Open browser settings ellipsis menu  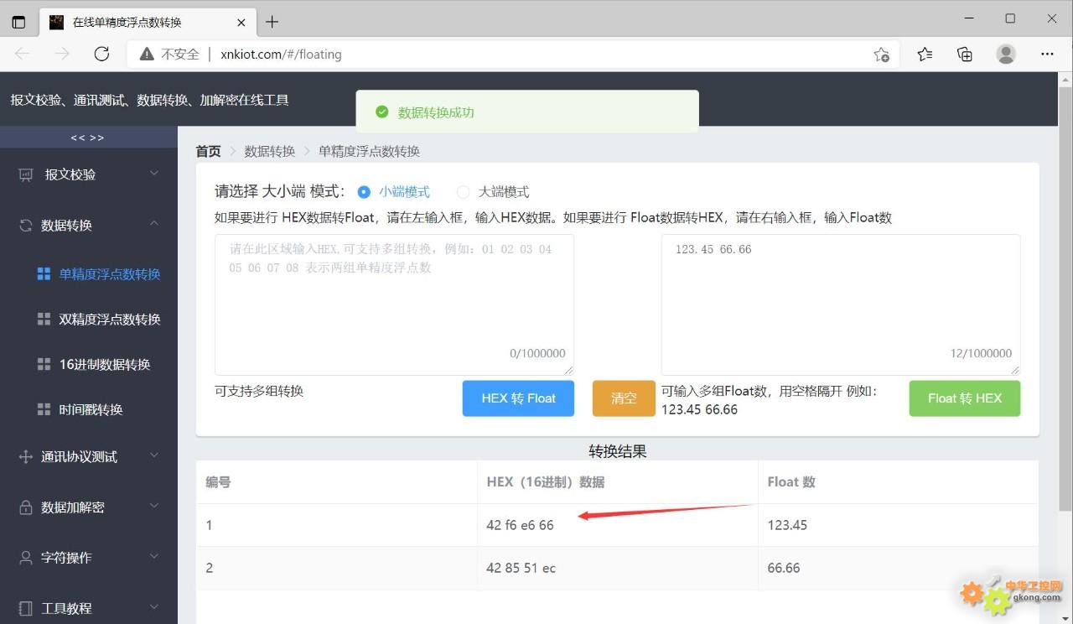click(x=1047, y=54)
